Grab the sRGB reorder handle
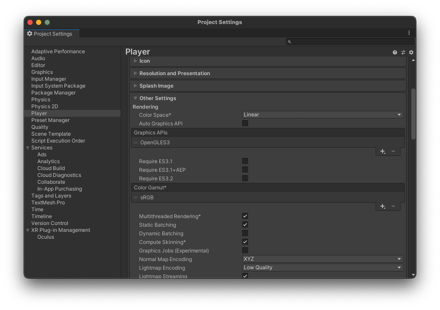 (x=136, y=198)
